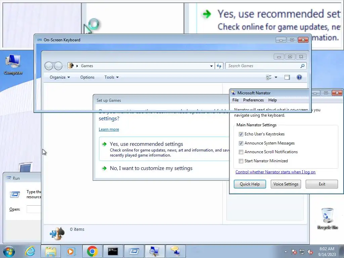Show hidden tray icons arrow
Image resolution: width=344 pixels, height=258 pixels.
(286, 252)
